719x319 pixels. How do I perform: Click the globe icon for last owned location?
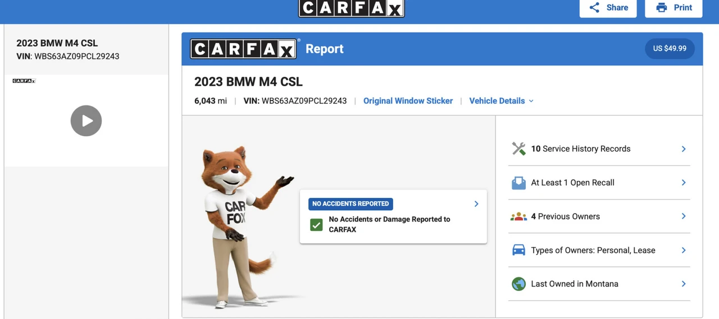click(518, 284)
